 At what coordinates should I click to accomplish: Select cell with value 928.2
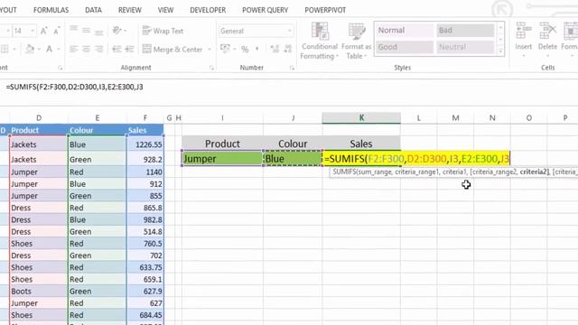tap(145, 160)
